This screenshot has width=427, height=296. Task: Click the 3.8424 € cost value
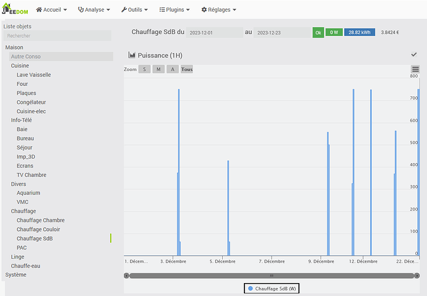point(390,32)
